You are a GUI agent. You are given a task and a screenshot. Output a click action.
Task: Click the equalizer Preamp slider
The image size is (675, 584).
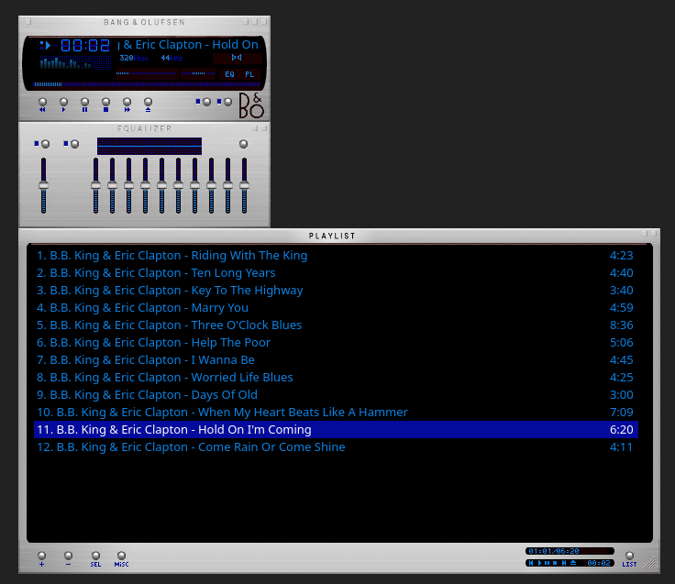[x=43, y=185]
